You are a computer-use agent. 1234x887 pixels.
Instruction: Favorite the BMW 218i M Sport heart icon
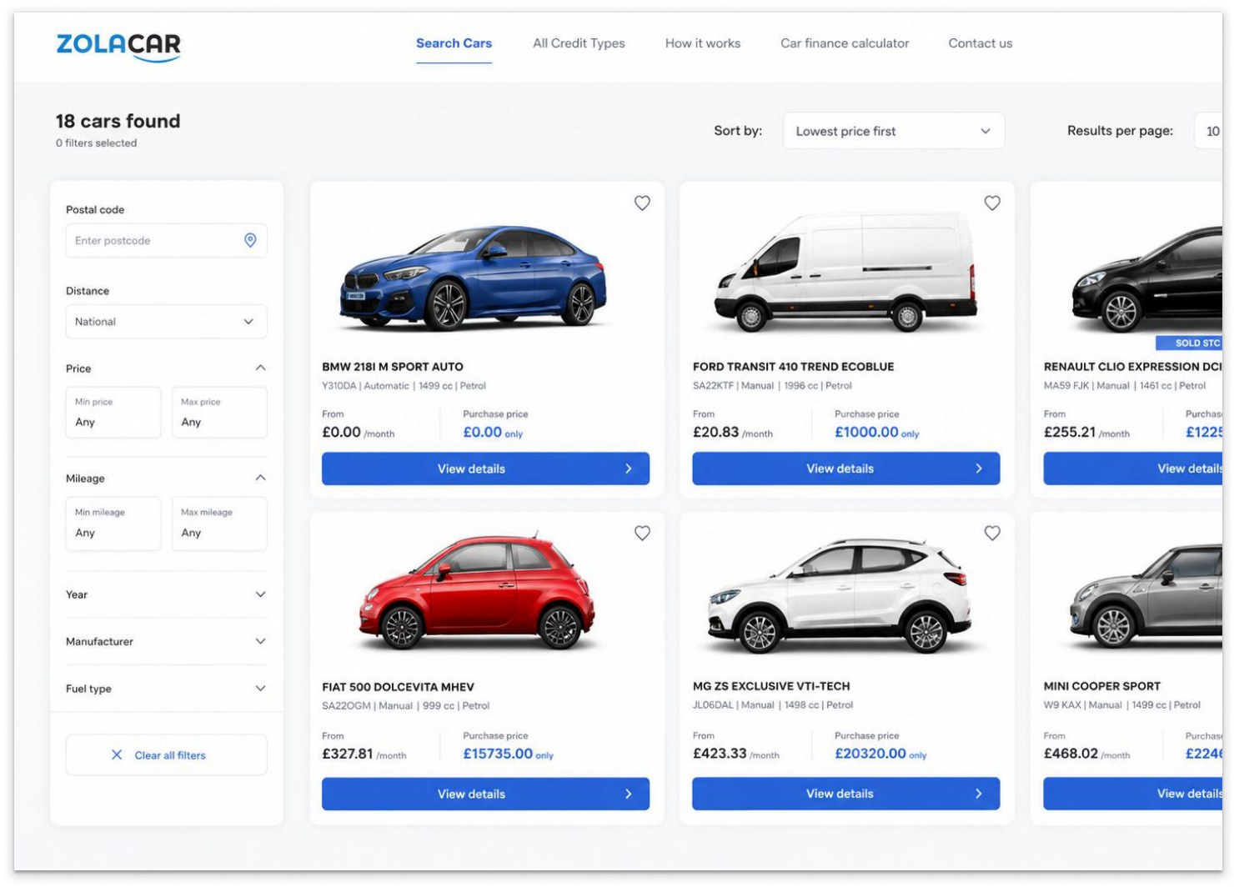(x=642, y=203)
